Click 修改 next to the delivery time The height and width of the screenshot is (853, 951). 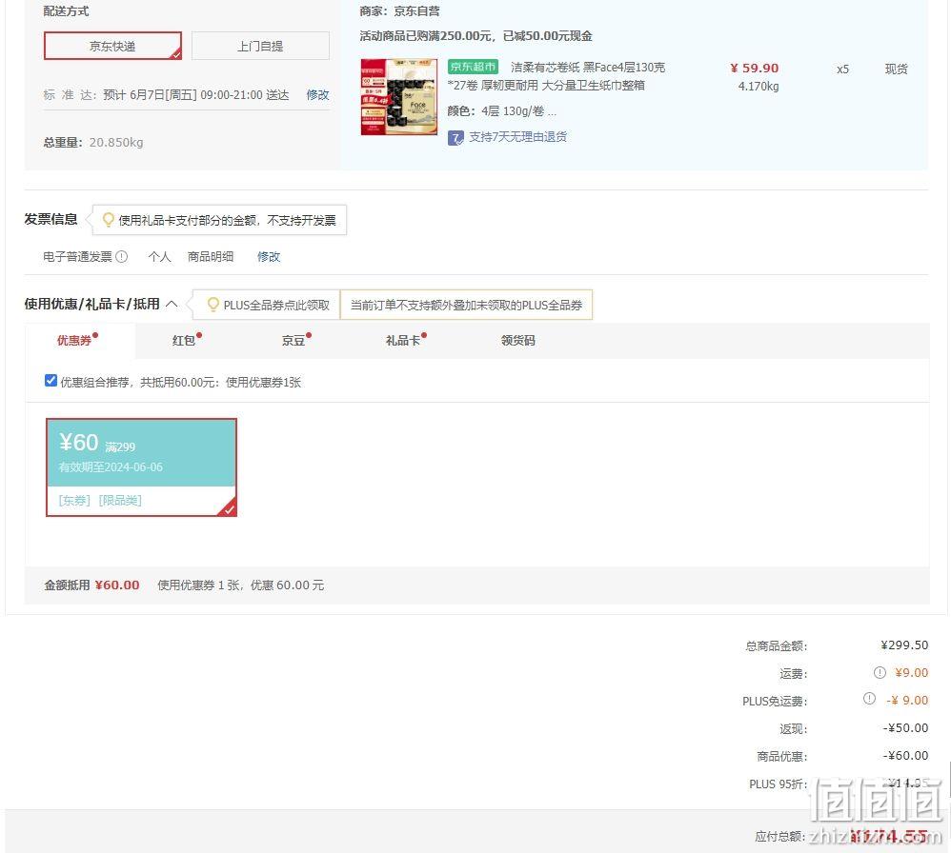point(318,94)
